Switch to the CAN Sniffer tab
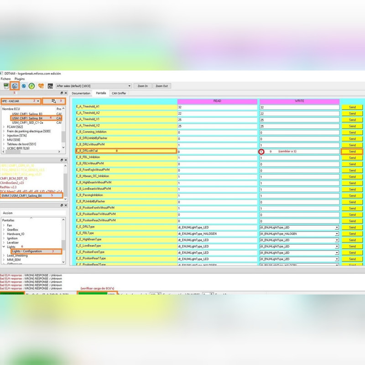 pyautogui.click(x=119, y=93)
